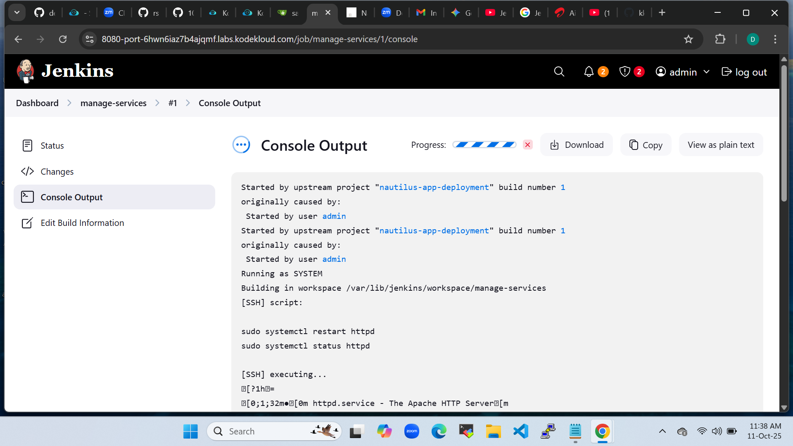Expand the admin user dropdown

coord(706,72)
